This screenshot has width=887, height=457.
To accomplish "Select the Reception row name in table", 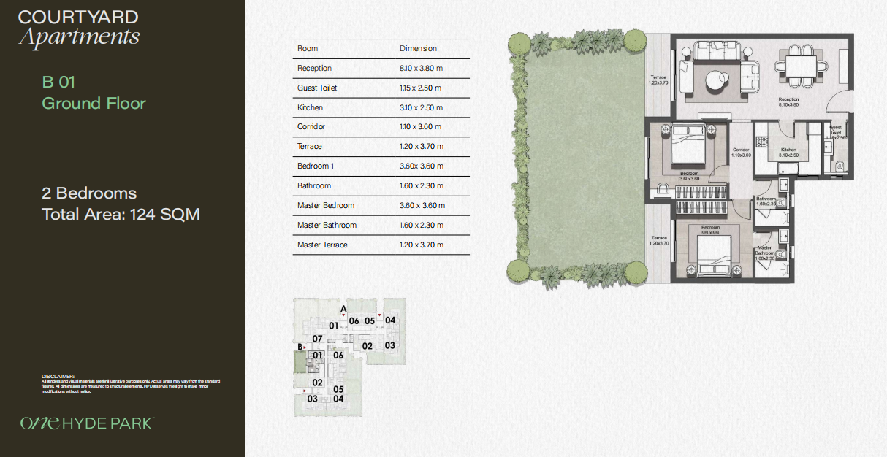I will [314, 68].
